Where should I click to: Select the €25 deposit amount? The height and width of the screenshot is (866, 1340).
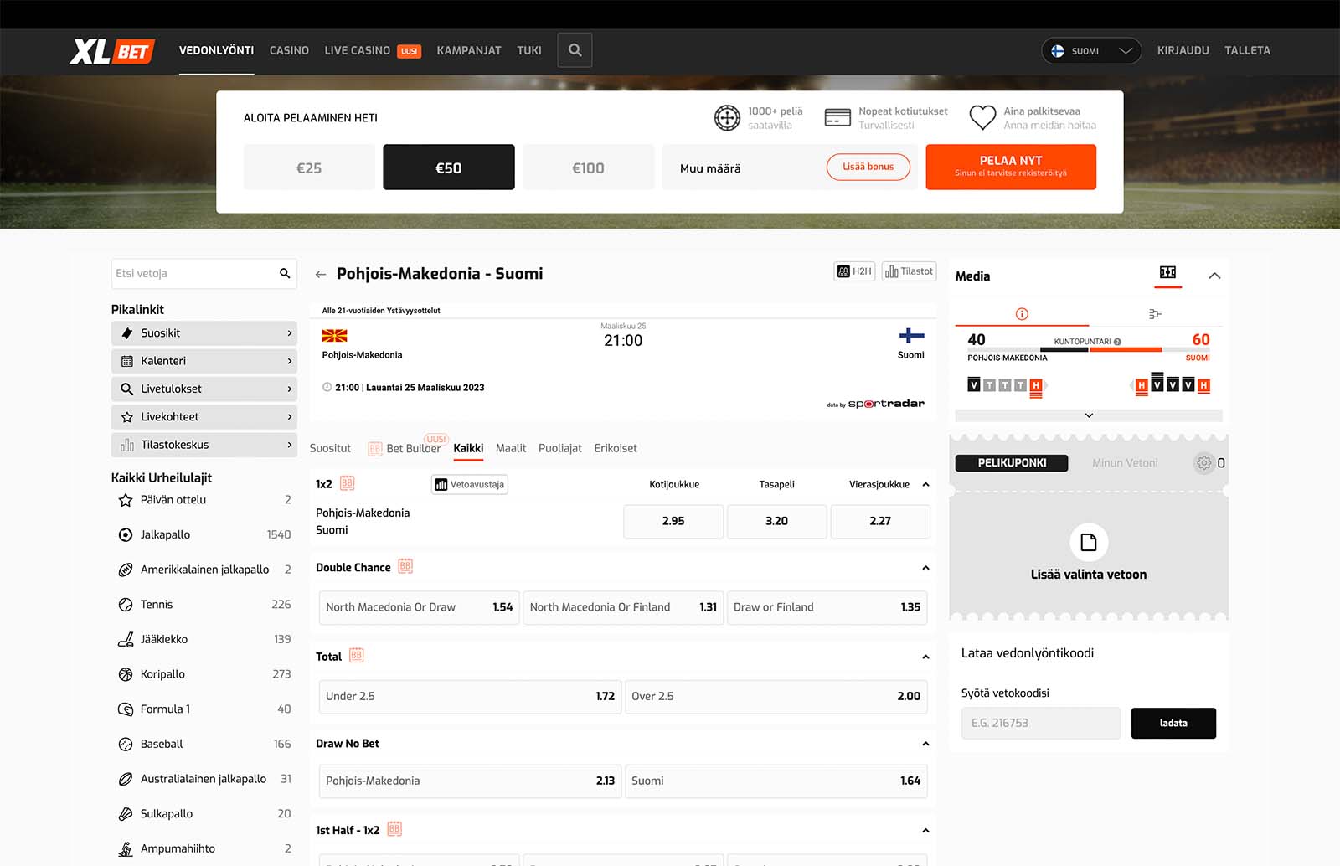(309, 168)
